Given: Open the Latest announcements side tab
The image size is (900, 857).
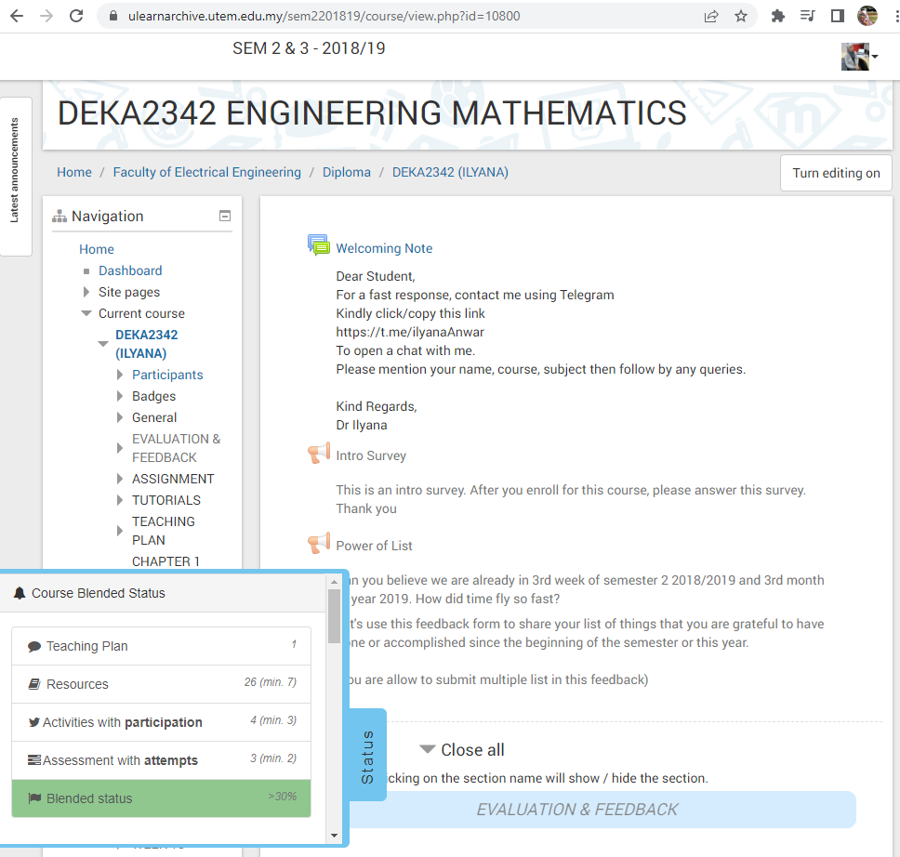Looking at the screenshot, I should (x=15, y=177).
